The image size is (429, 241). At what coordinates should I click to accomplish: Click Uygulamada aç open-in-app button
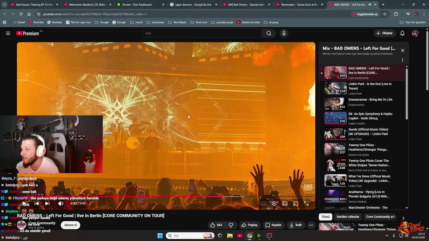(x=365, y=14)
